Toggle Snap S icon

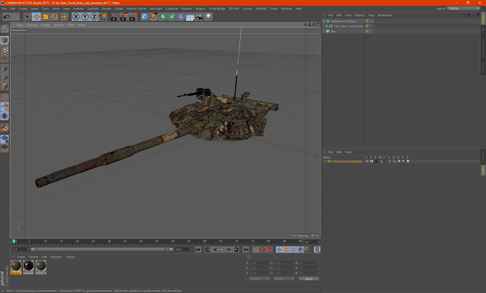click(x=5, y=116)
